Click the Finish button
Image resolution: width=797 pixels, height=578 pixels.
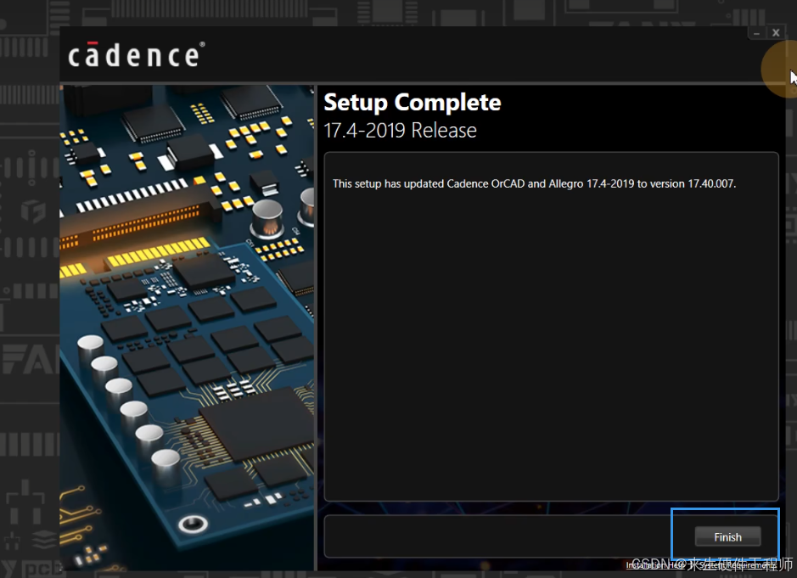click(x=727, y=536)
